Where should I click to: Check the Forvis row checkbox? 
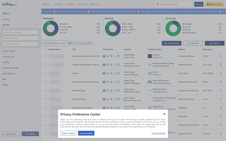(x=45, y=73)
